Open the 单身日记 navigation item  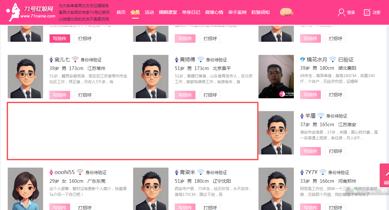(191, 12)
